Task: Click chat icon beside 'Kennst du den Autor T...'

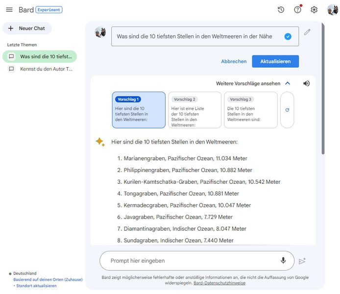Action: (11, 69)
